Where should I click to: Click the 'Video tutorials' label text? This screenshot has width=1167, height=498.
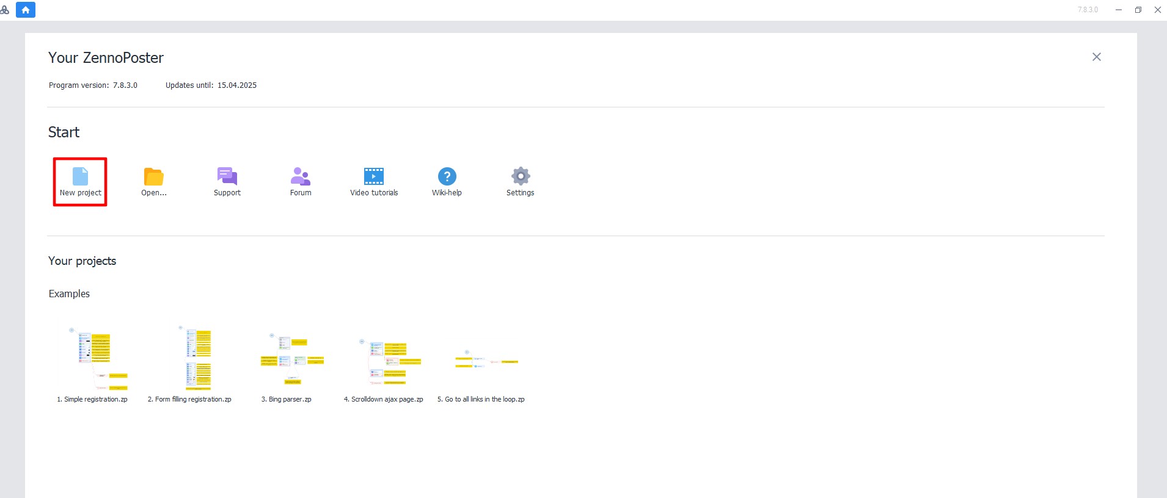374,193
